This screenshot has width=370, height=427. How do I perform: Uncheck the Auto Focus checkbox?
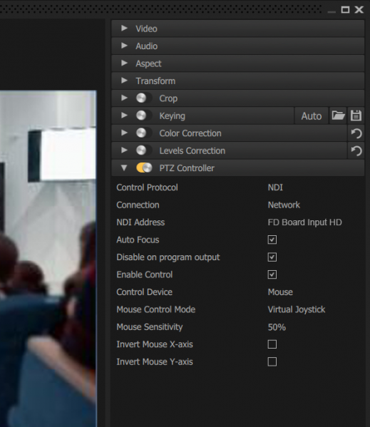(272, 240)
